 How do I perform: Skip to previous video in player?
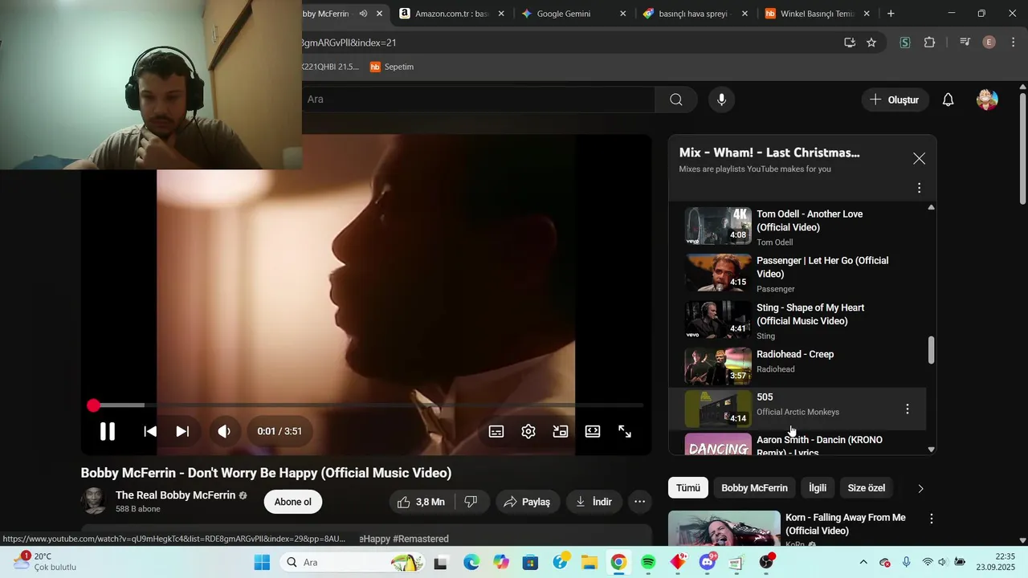[x=150, y=431]
